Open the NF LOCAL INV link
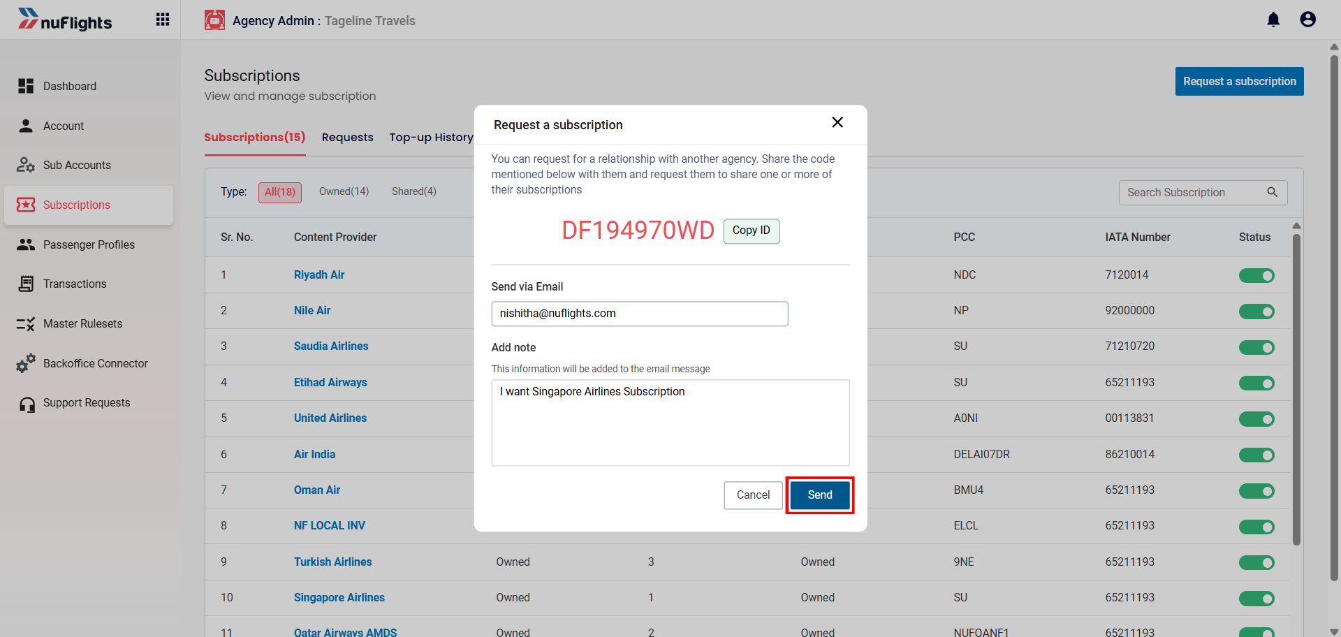1341x637 pixels. click(330, 526)
